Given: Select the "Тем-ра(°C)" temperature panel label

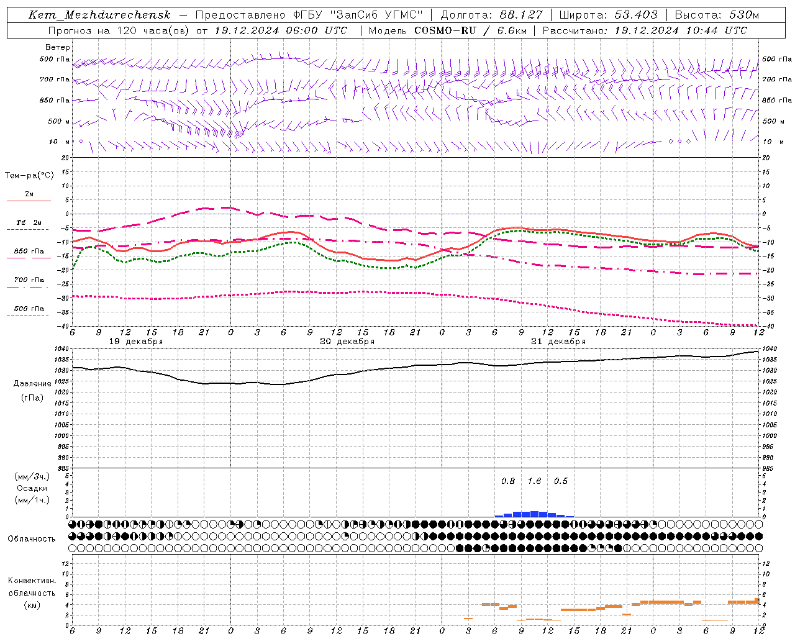Looking at the screenshot, I should pyautogui.click(x=29, y=176).
